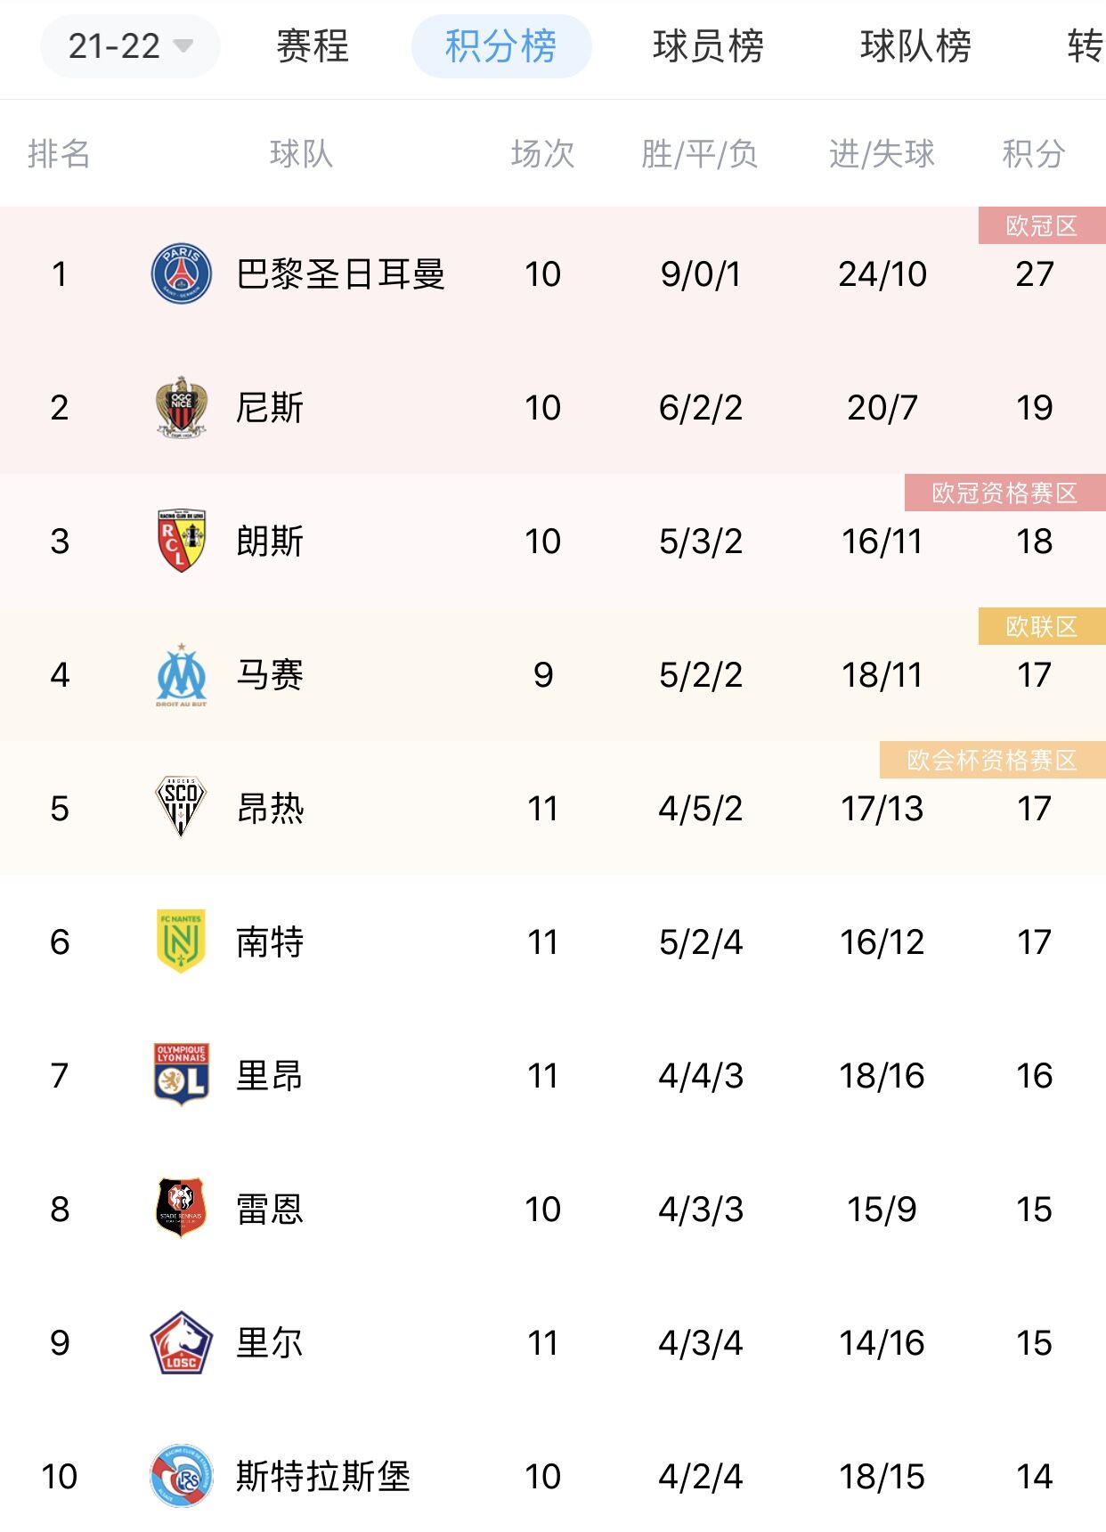Tap the Marseille OM logo
Viewport: 1106px width, 1532px height.
click(x=182, y=674)
